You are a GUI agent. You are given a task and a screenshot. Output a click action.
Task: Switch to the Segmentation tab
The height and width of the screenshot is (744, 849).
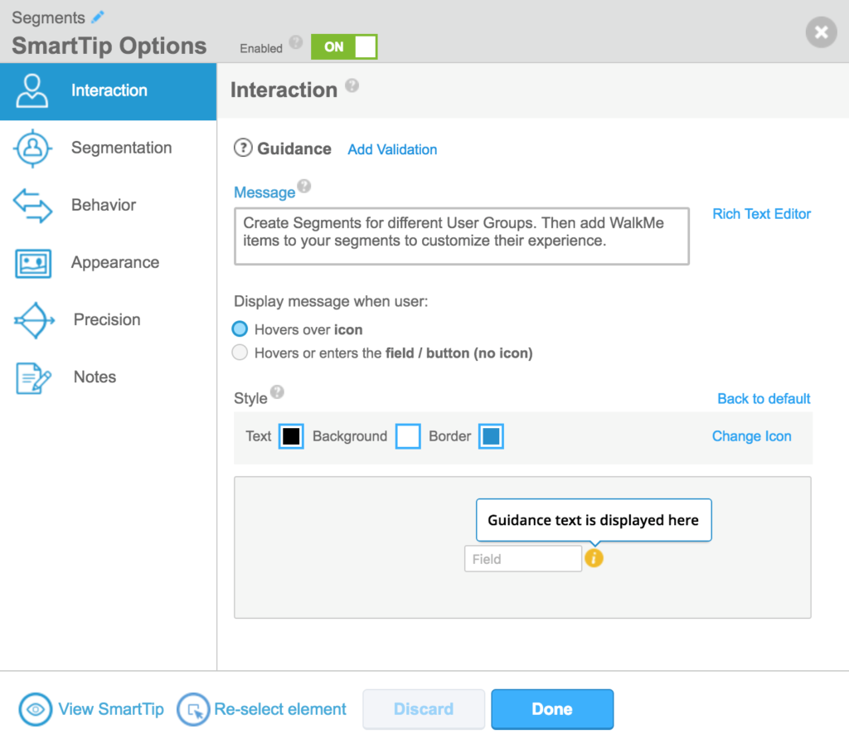(x=121, y=148)
